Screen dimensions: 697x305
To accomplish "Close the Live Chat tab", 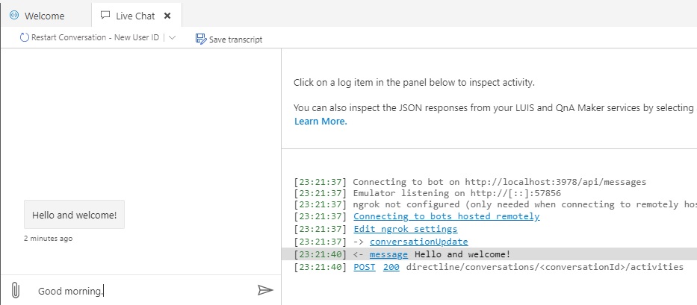I will (x=167, y=16).
